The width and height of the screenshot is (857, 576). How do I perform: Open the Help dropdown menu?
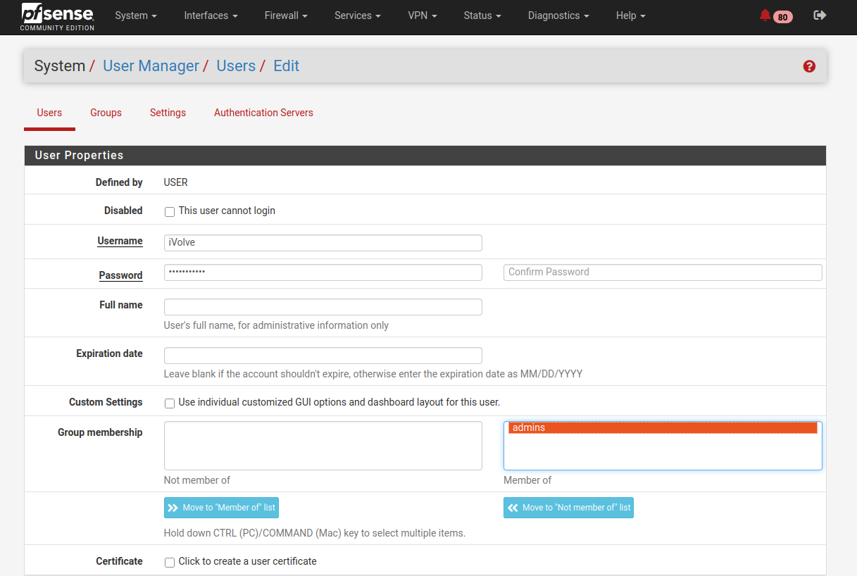coord(630,15)
